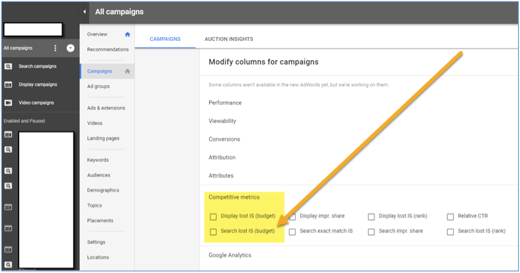Click the Search campaigns magnifier icon
This screenshot has height=273, width=520.
(x=8, y=67)
